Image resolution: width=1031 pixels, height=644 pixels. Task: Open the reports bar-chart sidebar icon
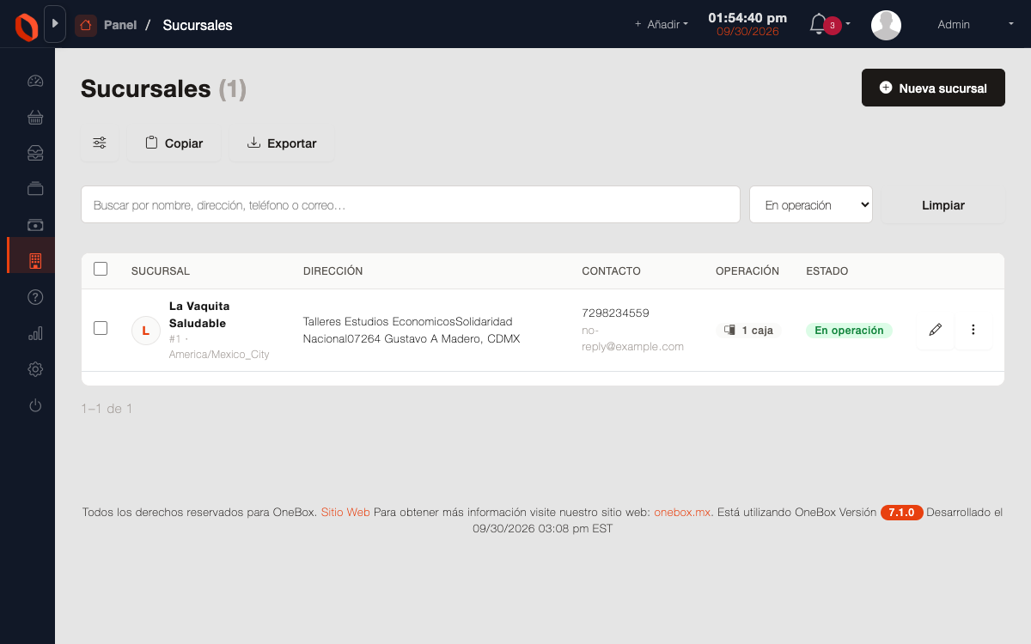(35, 333)
